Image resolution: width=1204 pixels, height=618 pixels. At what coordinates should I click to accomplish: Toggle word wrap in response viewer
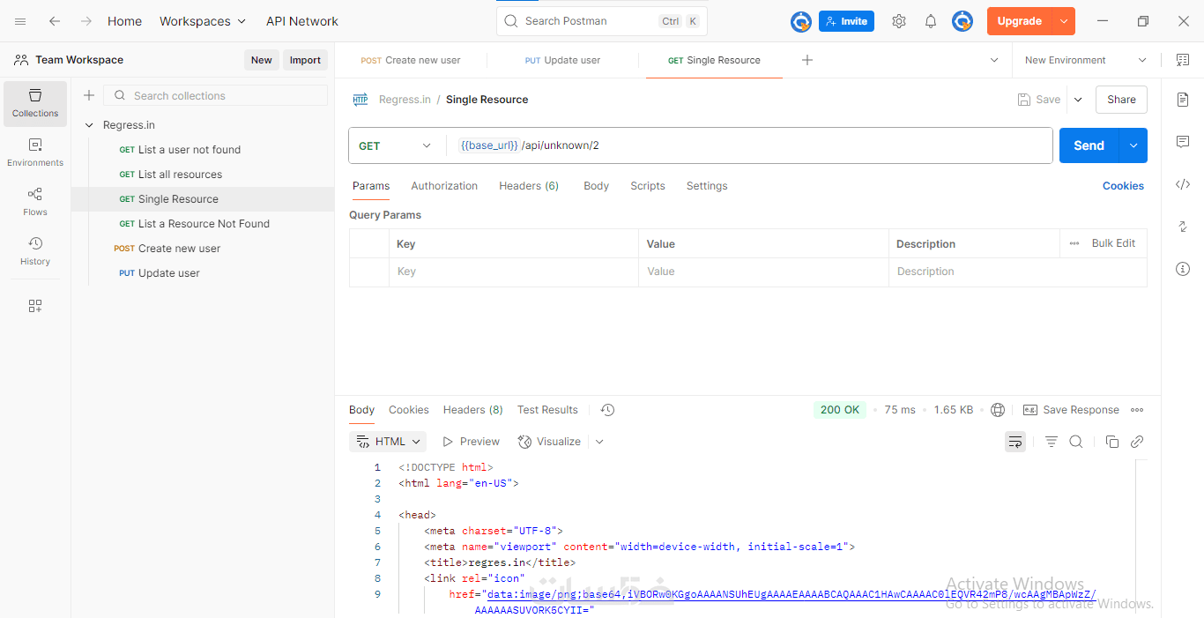tap(1015, 442)
